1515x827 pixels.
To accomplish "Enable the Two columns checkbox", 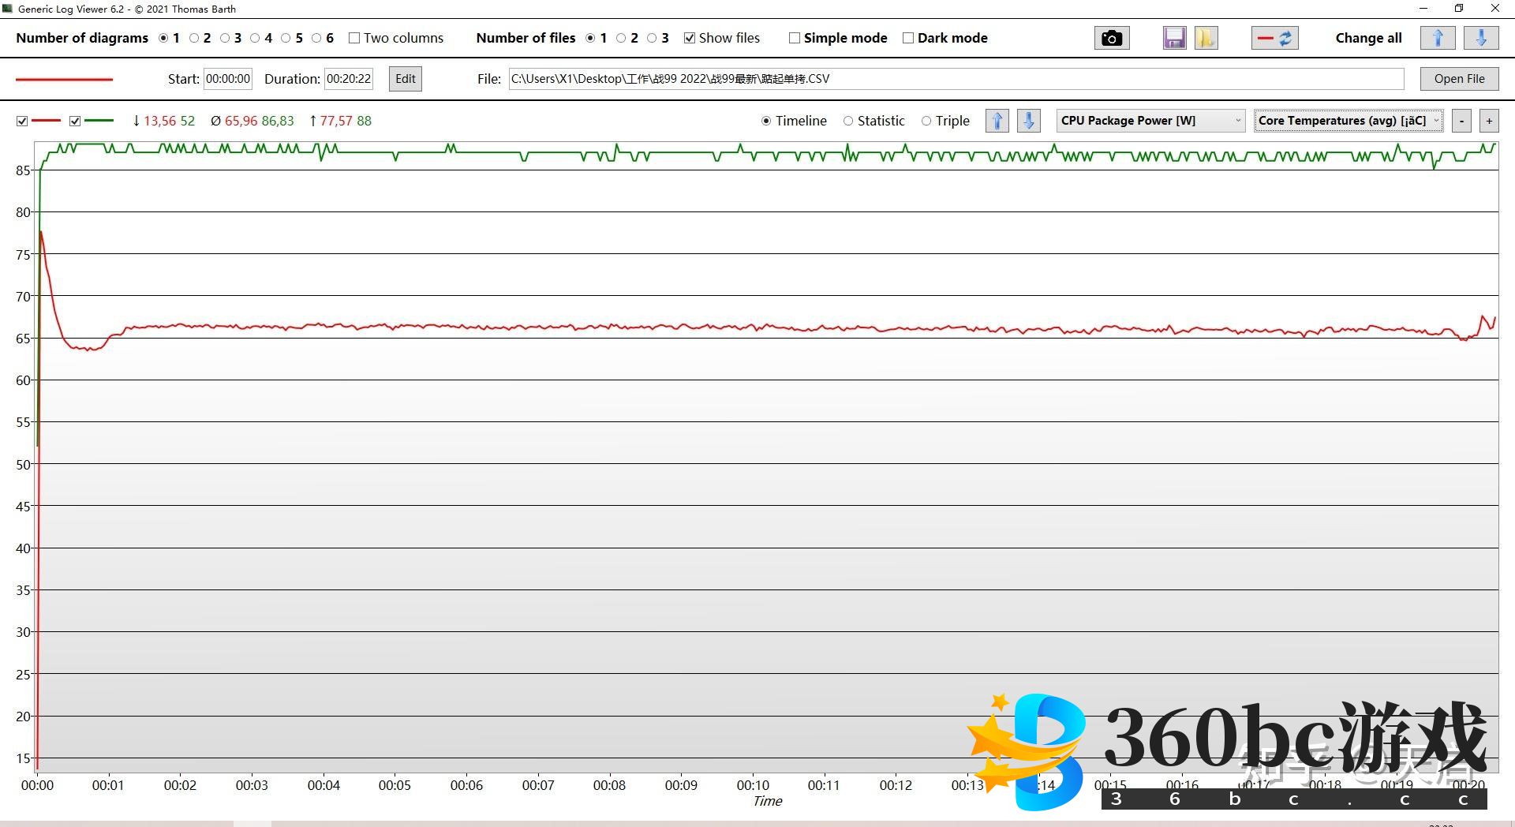I will (x=354, y=38).
